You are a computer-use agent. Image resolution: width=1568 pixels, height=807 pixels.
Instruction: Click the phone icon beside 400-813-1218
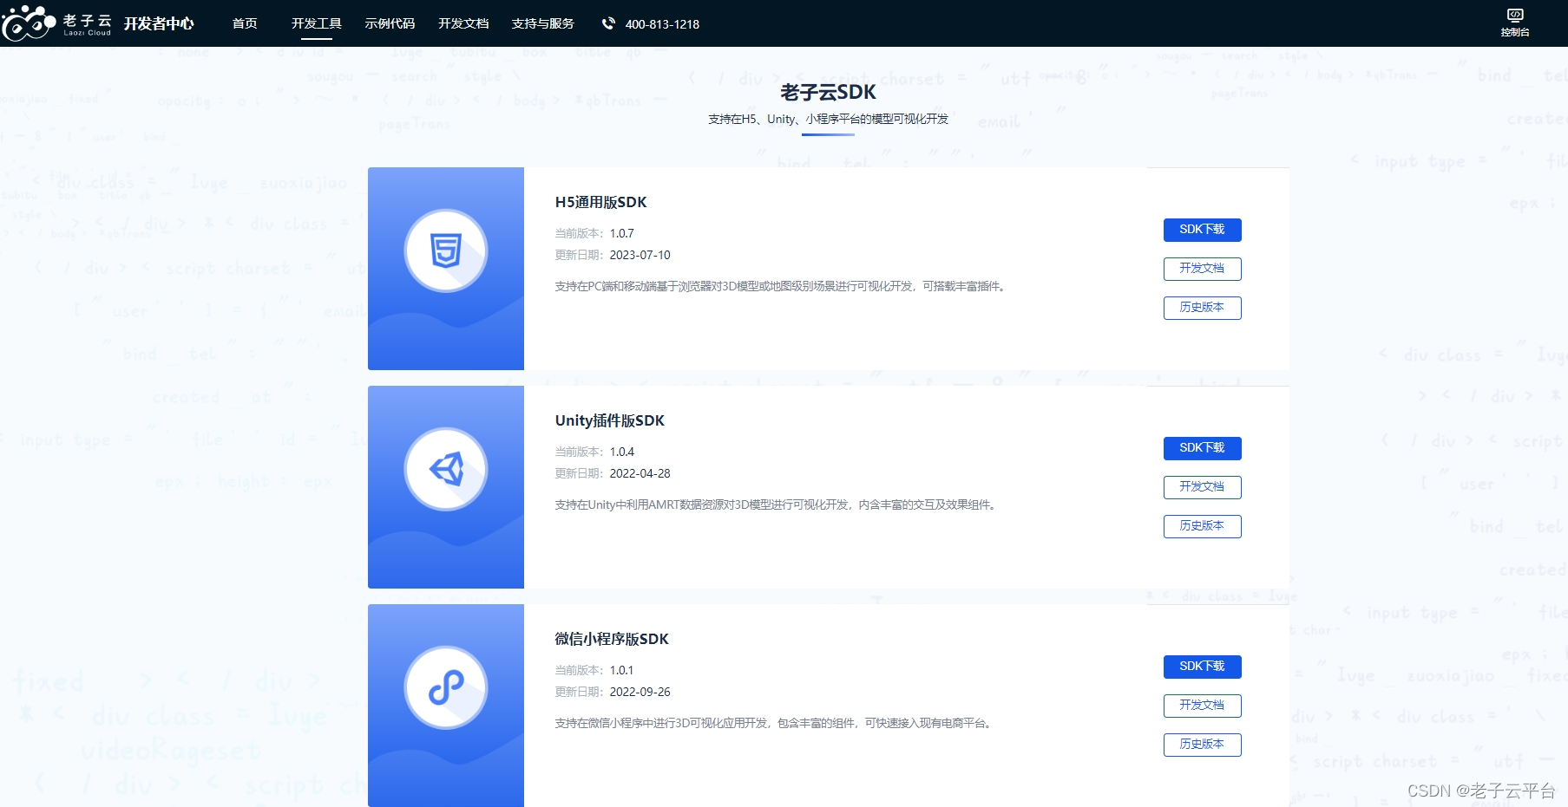coord(608,23)
